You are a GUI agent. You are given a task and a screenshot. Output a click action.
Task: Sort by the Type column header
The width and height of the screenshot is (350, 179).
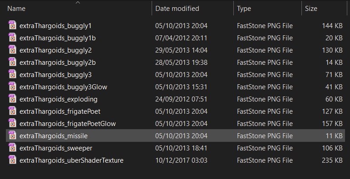244,9
